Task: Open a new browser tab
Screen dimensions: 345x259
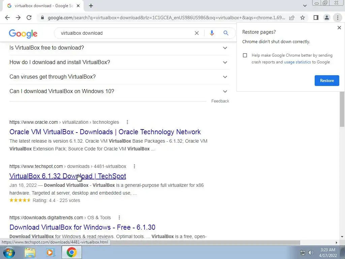Action: tap(91, 6)
